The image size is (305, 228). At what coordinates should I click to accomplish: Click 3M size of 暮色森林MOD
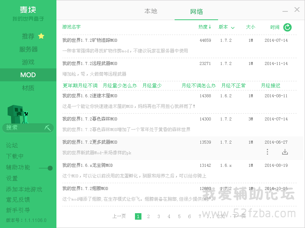[x=250, y=119]
